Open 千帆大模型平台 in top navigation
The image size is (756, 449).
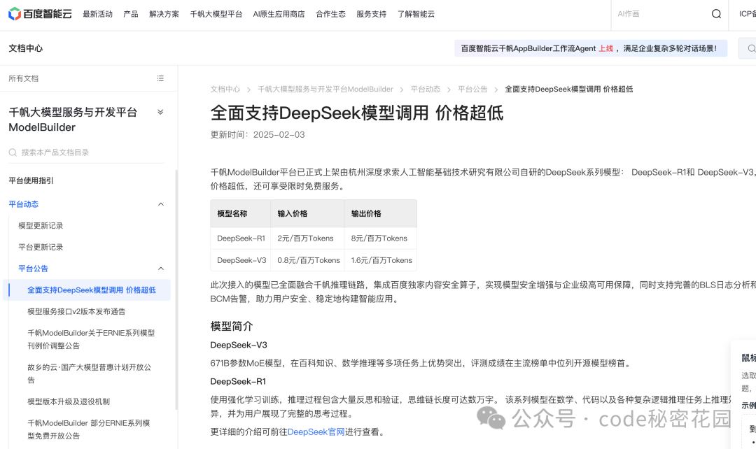tap(216, 14)
